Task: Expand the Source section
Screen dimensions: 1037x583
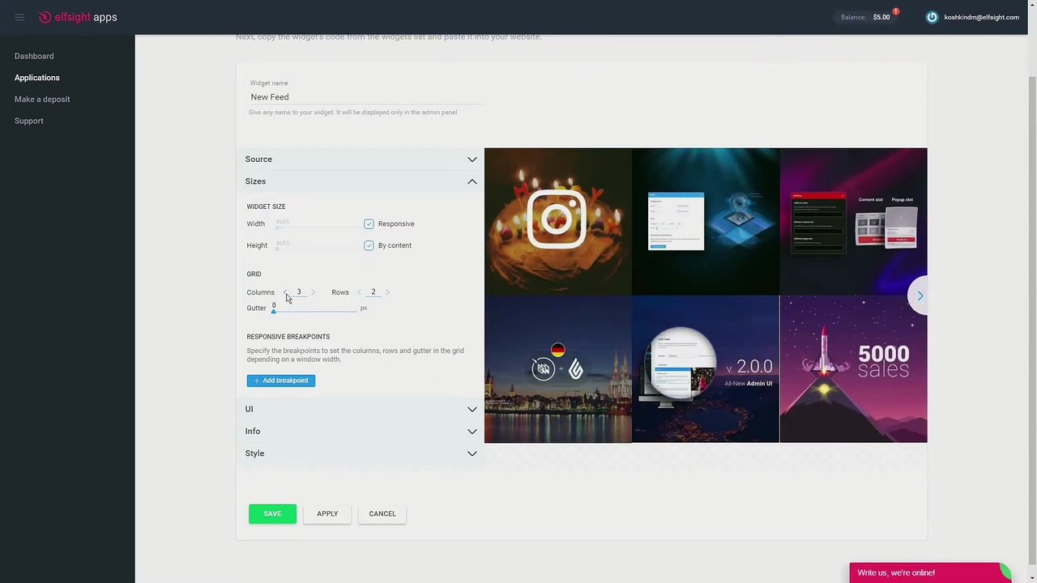Action: tap(361, 160)
